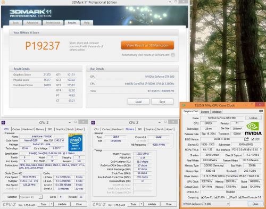Click the Tools button in CPU-Z window showing Memory tab
Screen dimensions: 266x209
pos(134,204)
